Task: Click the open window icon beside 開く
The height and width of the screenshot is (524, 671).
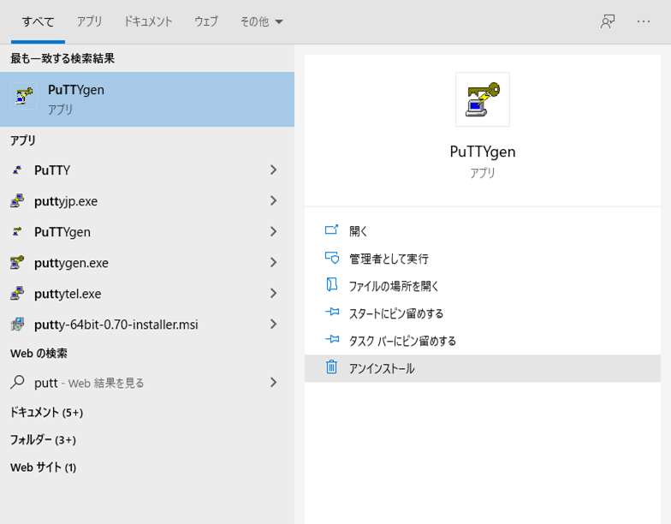Action: coord(332,230)
